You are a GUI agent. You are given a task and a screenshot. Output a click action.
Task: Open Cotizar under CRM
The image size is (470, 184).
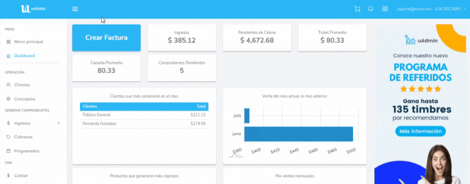click(x=21, y=175)
